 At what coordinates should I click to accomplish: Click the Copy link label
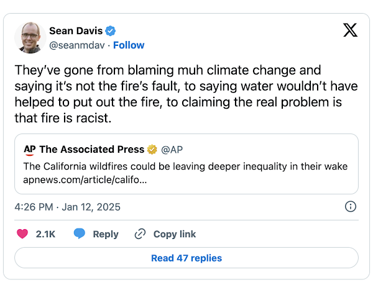point(175,234)
